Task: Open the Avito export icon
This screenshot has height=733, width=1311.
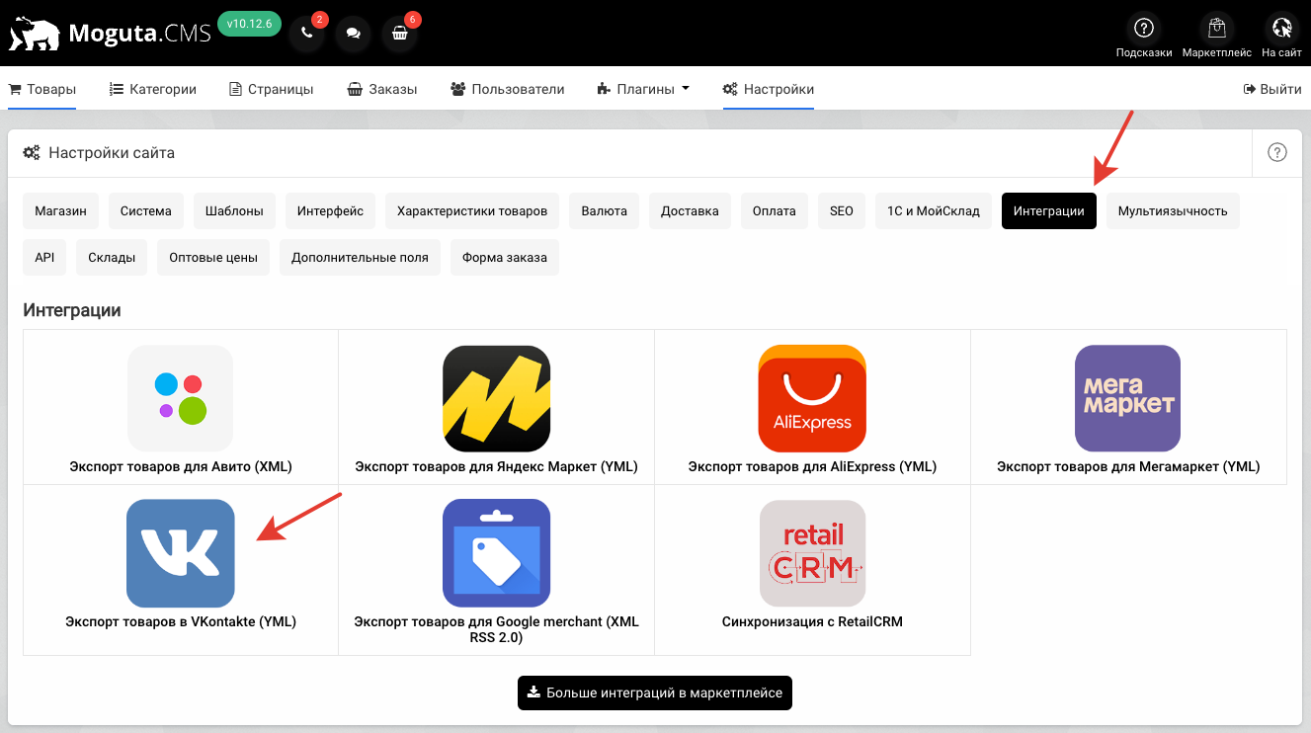Action: 181,399
